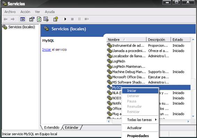Click the scroll down arrow of services list

coord(193,116)
